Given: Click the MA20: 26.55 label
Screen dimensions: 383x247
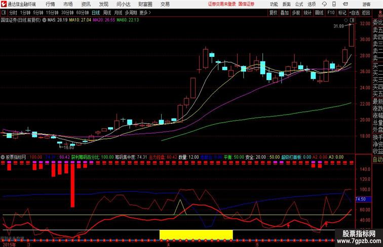Looking at the screenshot, I should 103,20.
